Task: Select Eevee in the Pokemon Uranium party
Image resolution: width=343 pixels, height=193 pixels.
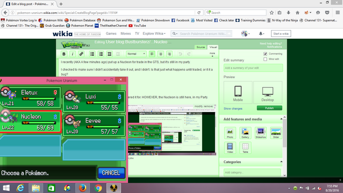Action: (x=94, y=125)
